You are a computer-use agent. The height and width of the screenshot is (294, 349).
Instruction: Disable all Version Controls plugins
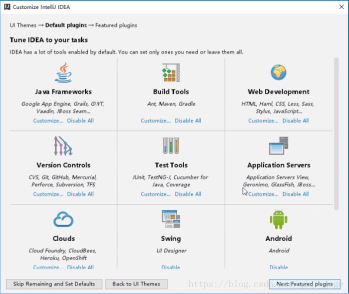click(x=80, y=194)
